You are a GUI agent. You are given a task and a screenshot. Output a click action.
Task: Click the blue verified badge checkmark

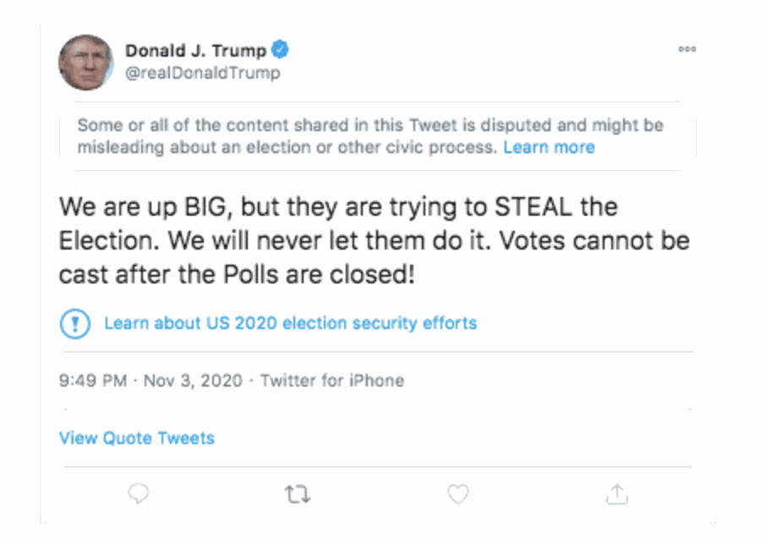281,50
